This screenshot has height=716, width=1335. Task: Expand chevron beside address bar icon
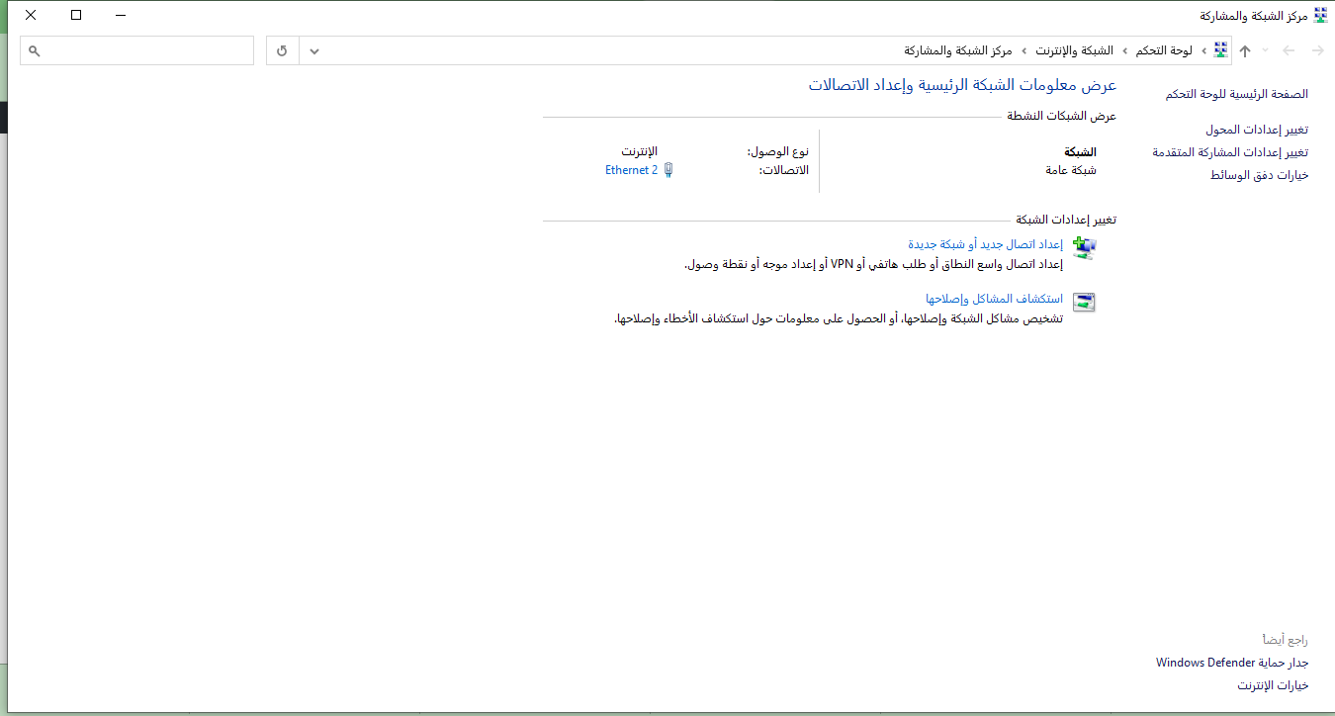1203,50
